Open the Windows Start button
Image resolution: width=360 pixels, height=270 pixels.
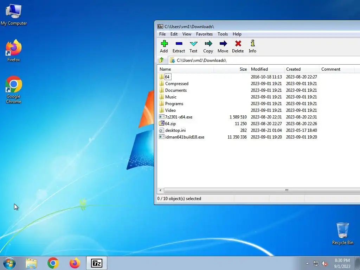(x=9, y=263)
